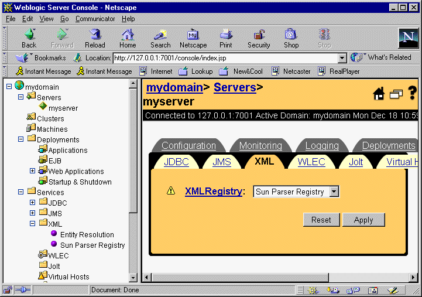
Task: Select the Jolt sub-tab
Action: click(356, 162)
